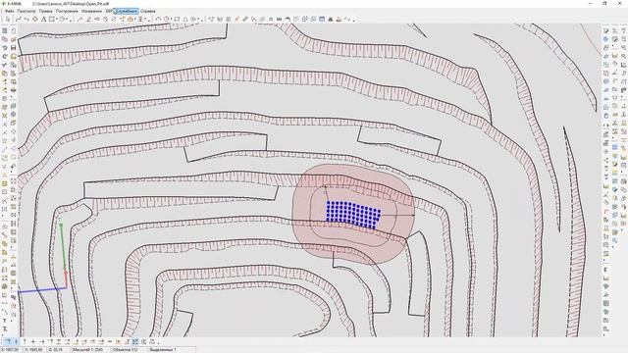Open the Справка menu
Image resolution: width=628 pixels, height=353 pixels.
pos(148,11)
